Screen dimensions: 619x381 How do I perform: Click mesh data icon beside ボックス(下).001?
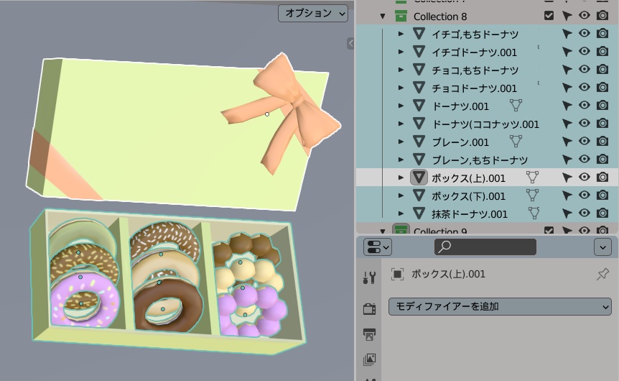(532, 196)
